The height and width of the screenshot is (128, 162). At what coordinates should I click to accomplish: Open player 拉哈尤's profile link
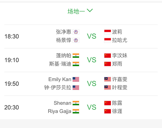[x=120, y=40]
